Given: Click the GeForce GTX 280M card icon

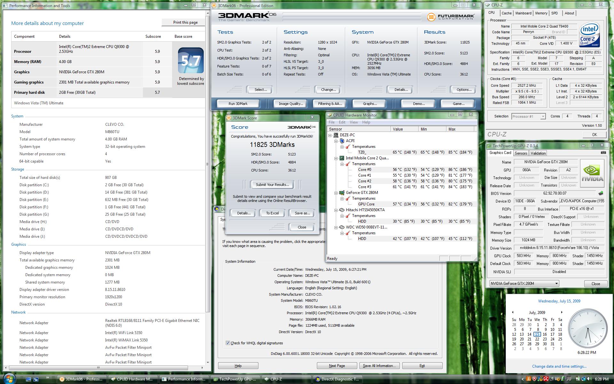Looking at the screenshot, I should 342,193.
